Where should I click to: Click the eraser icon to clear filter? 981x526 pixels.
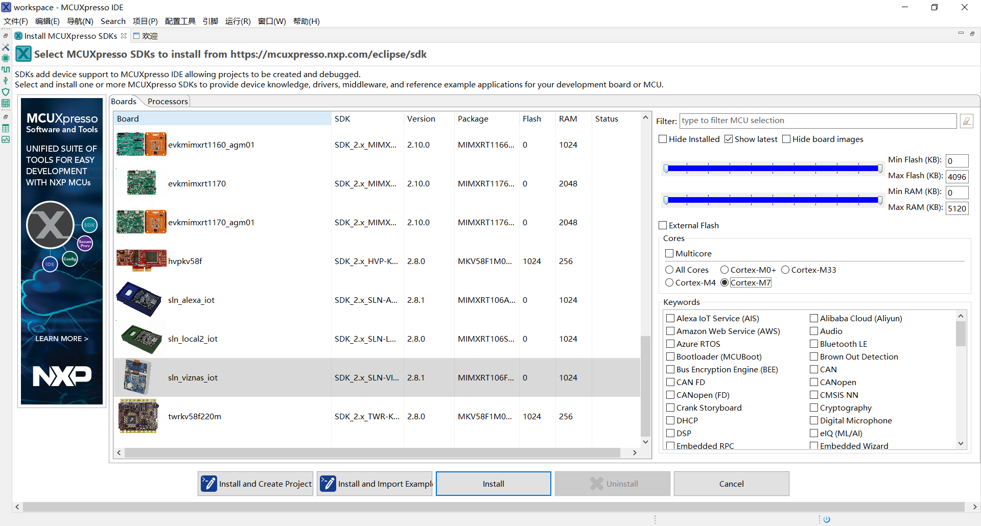point(966,121)
